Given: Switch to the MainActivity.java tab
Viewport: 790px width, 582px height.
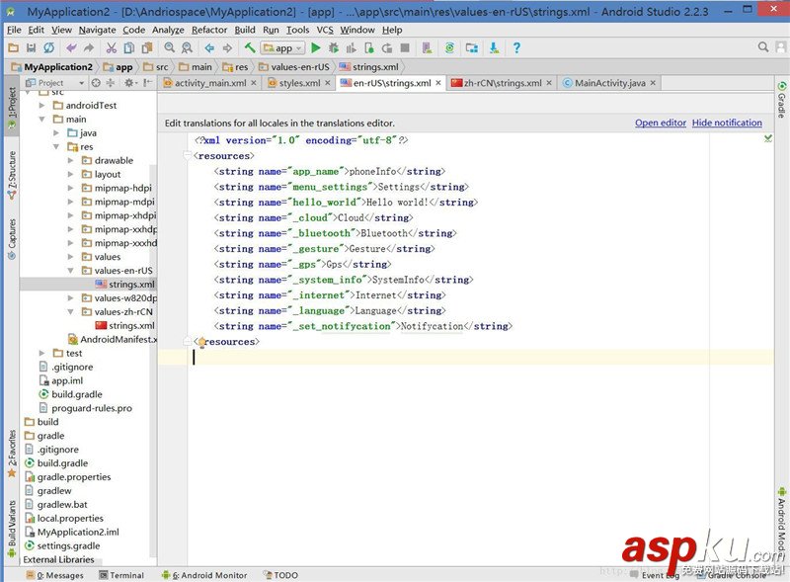Looking at the screenshot, I should pos(609,83).
